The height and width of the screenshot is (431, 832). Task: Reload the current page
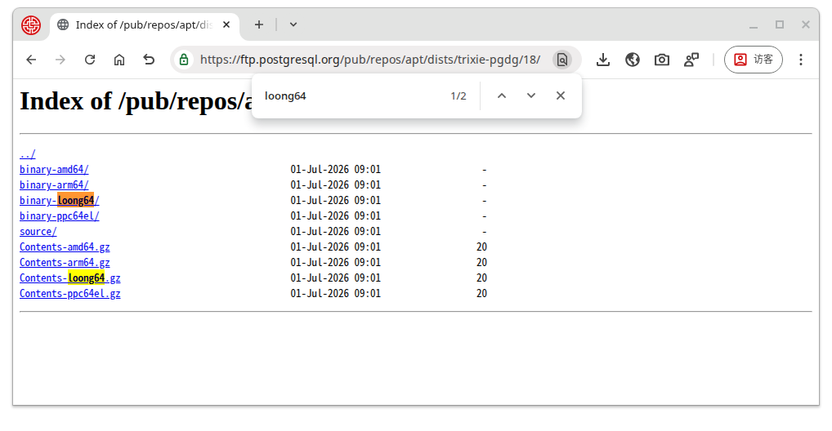pyautogui.click(x=90, y=60)
